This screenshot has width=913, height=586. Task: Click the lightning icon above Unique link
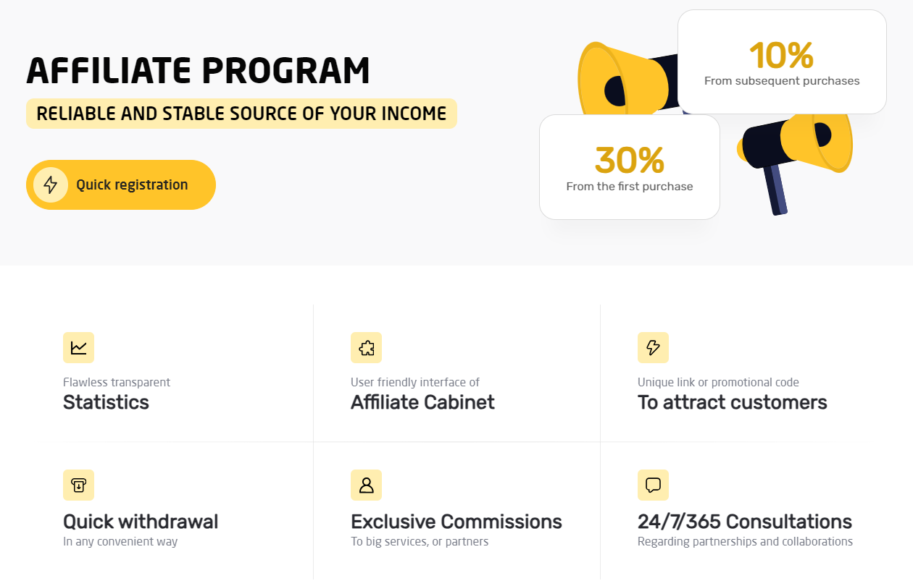pyautogui.click(x=653, y=348)
